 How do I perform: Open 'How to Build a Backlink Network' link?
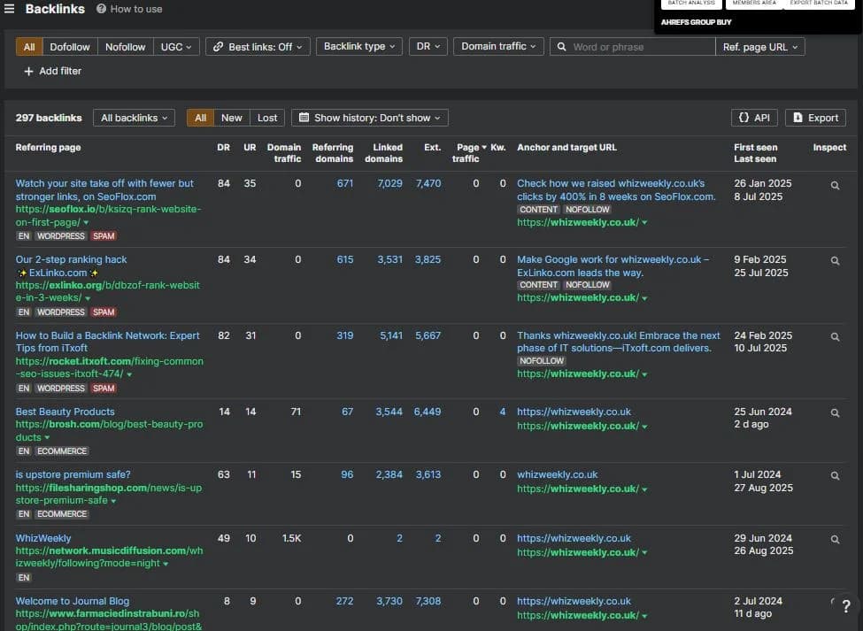pyautogui.click(x=107, y=342)
